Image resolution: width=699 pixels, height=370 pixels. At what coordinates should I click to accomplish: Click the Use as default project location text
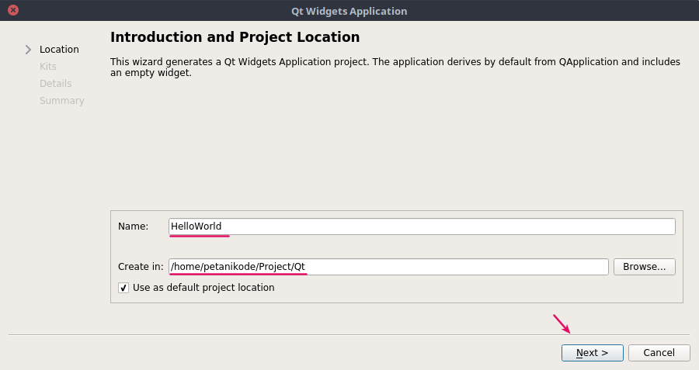(203, 288)
